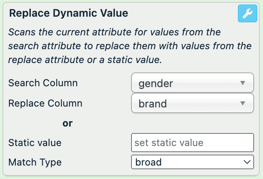The image size is (263, 179).
Task: Click the Replace Dynamic Value title
Action: coord(69,13)
